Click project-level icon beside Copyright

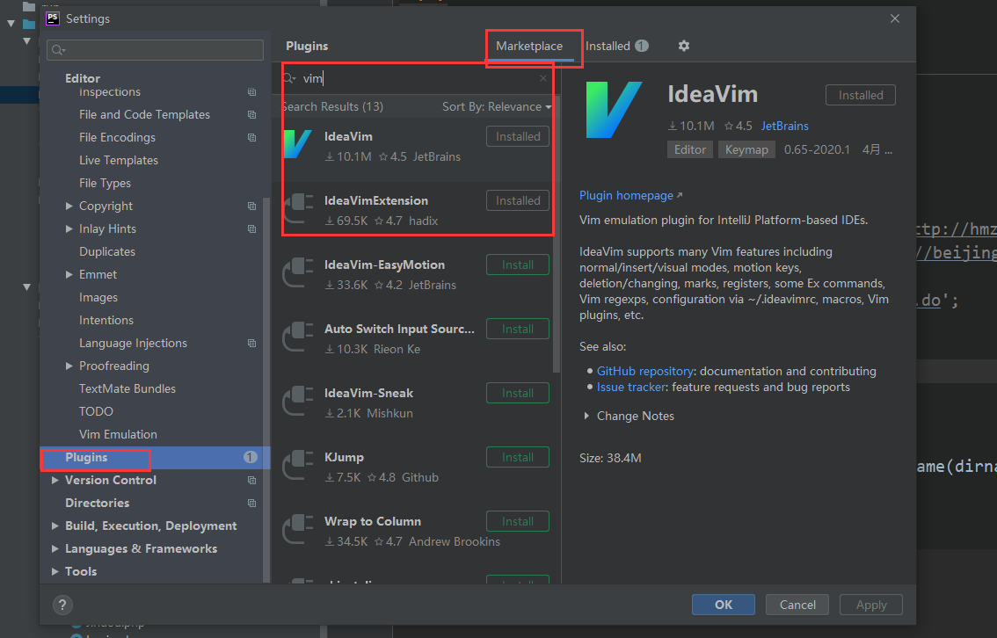coord(251,206)
